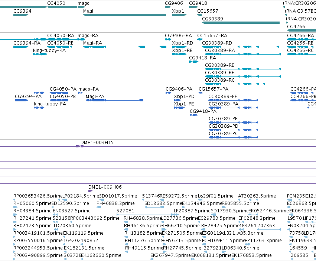Select protein CG4050-PB
Screen dimensions: 316x261
pyautogui.click(x=59, y=100)
